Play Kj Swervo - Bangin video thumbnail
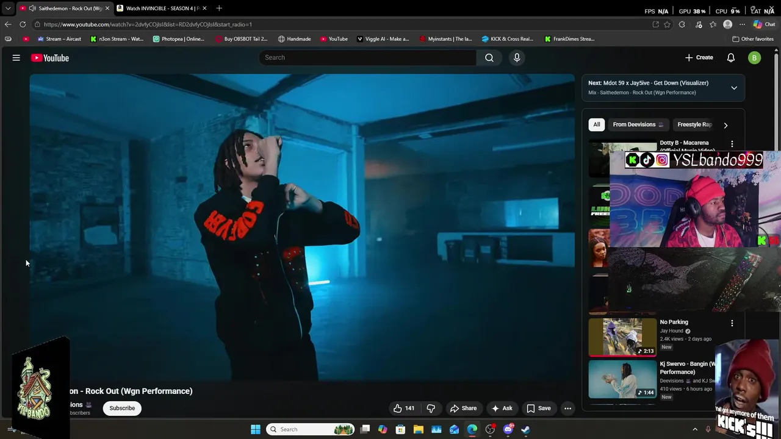The width and height of the screenshot is (781, 439). coord(622,379)
